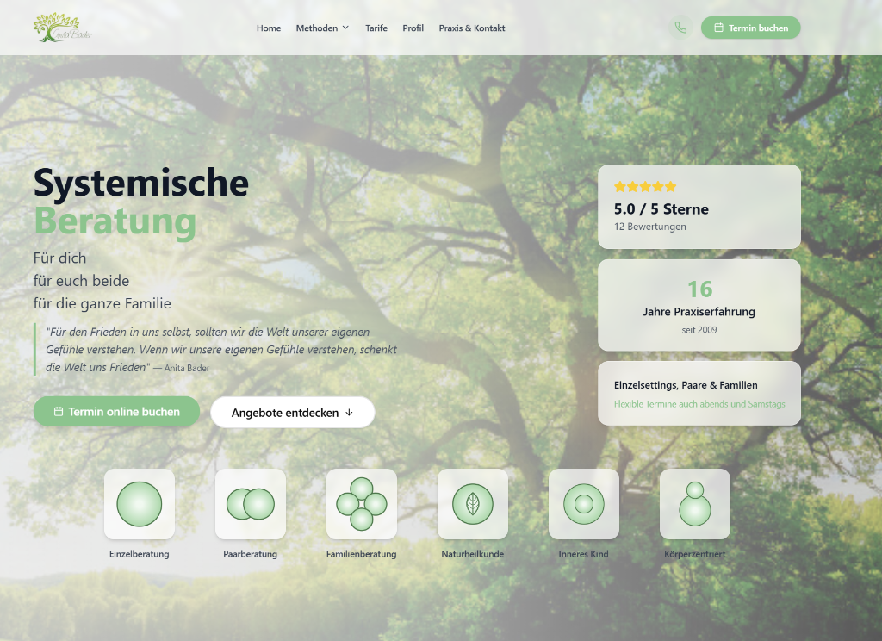This screenshot has width=882, height=641.
Task: Click the Systemische heading word
Action: click(x=141, y=183)
